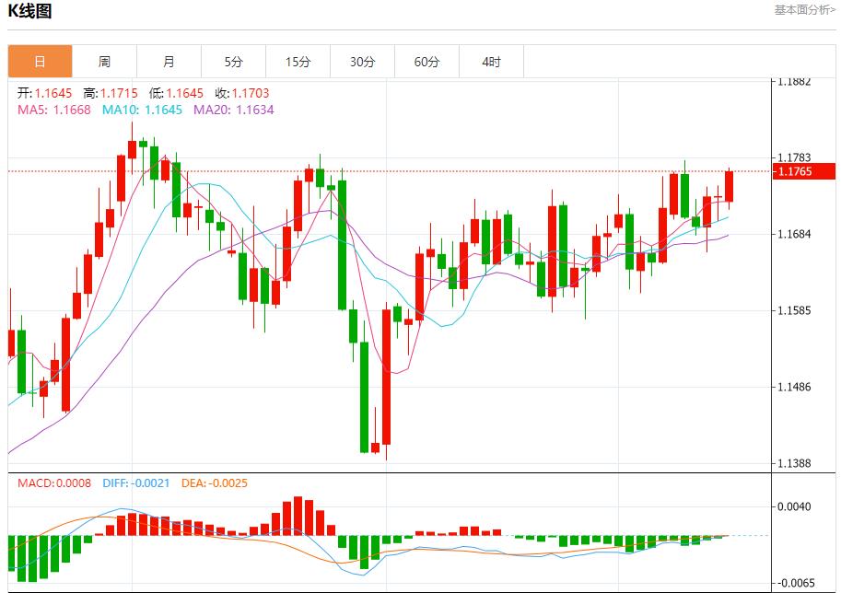
Task: Select the 30分 interval
Action: (x=362, y=61)
